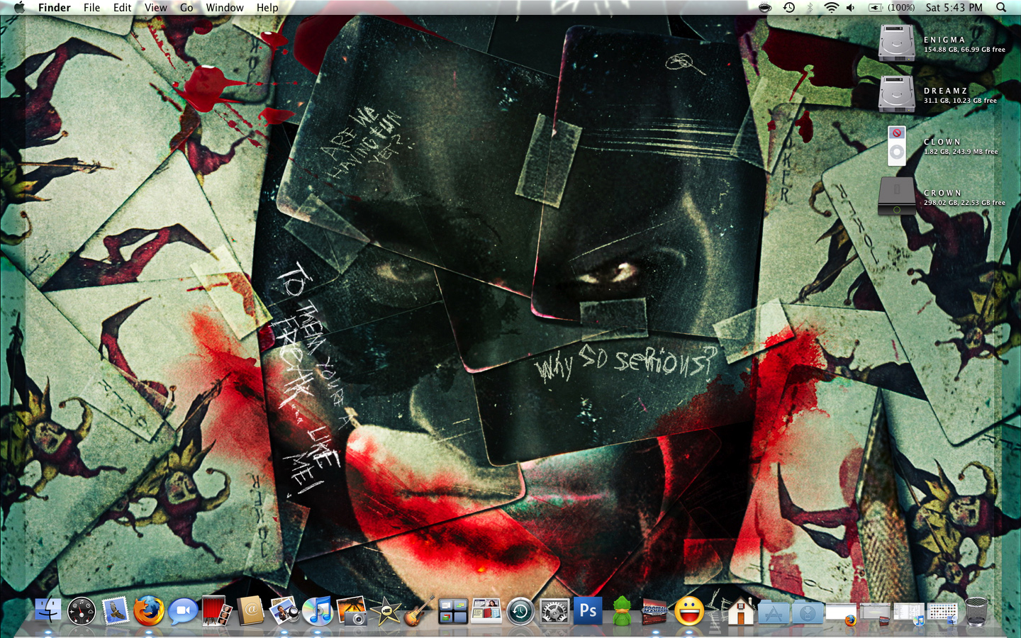This screenshot has height=638, width=1021.
Task: Launch iMovie star icon in Dock
Action: [386, 611]
